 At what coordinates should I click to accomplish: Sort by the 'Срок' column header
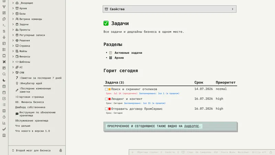(x=199, y=82)
